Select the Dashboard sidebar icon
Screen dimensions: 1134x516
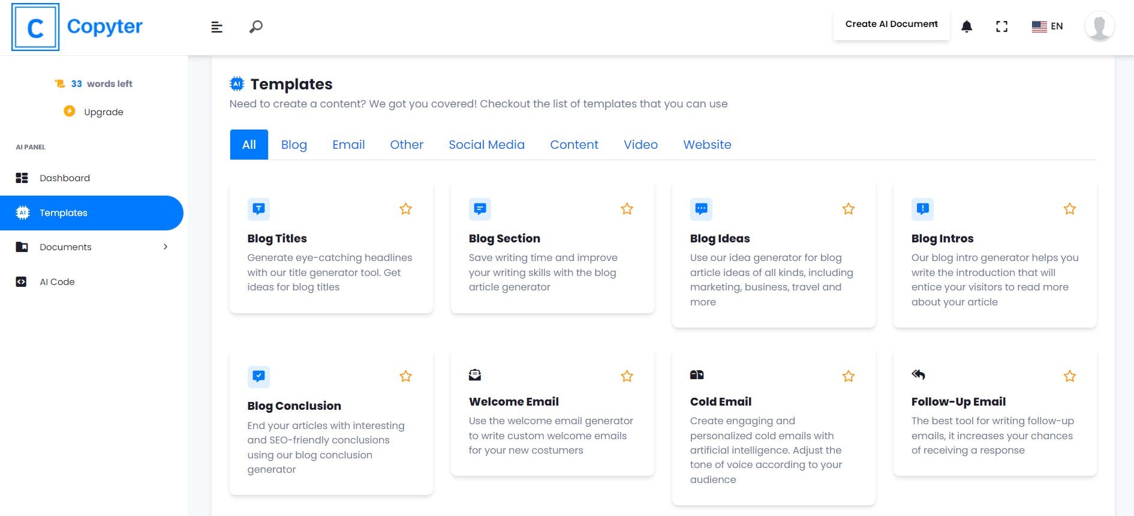22,178
